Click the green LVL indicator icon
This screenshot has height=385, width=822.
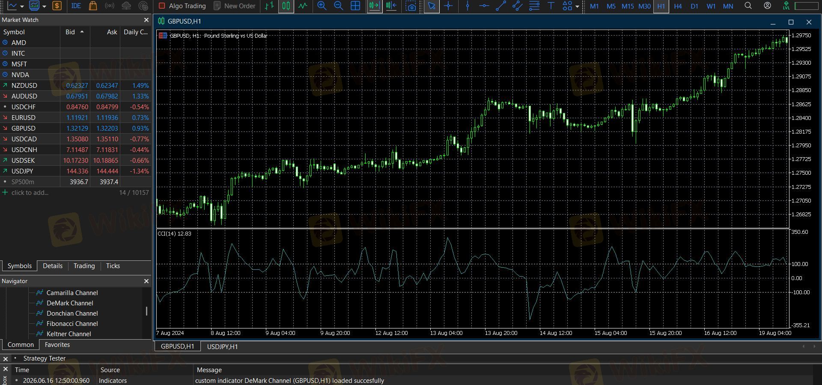point(786,6)
